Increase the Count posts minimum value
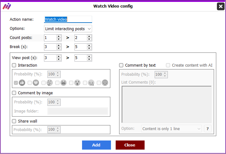This screenshot has height=154, width=226. (58, 36)
